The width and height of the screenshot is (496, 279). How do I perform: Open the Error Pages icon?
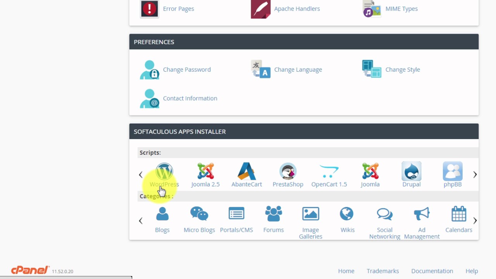pyautogui.click(x=149, y=9)
